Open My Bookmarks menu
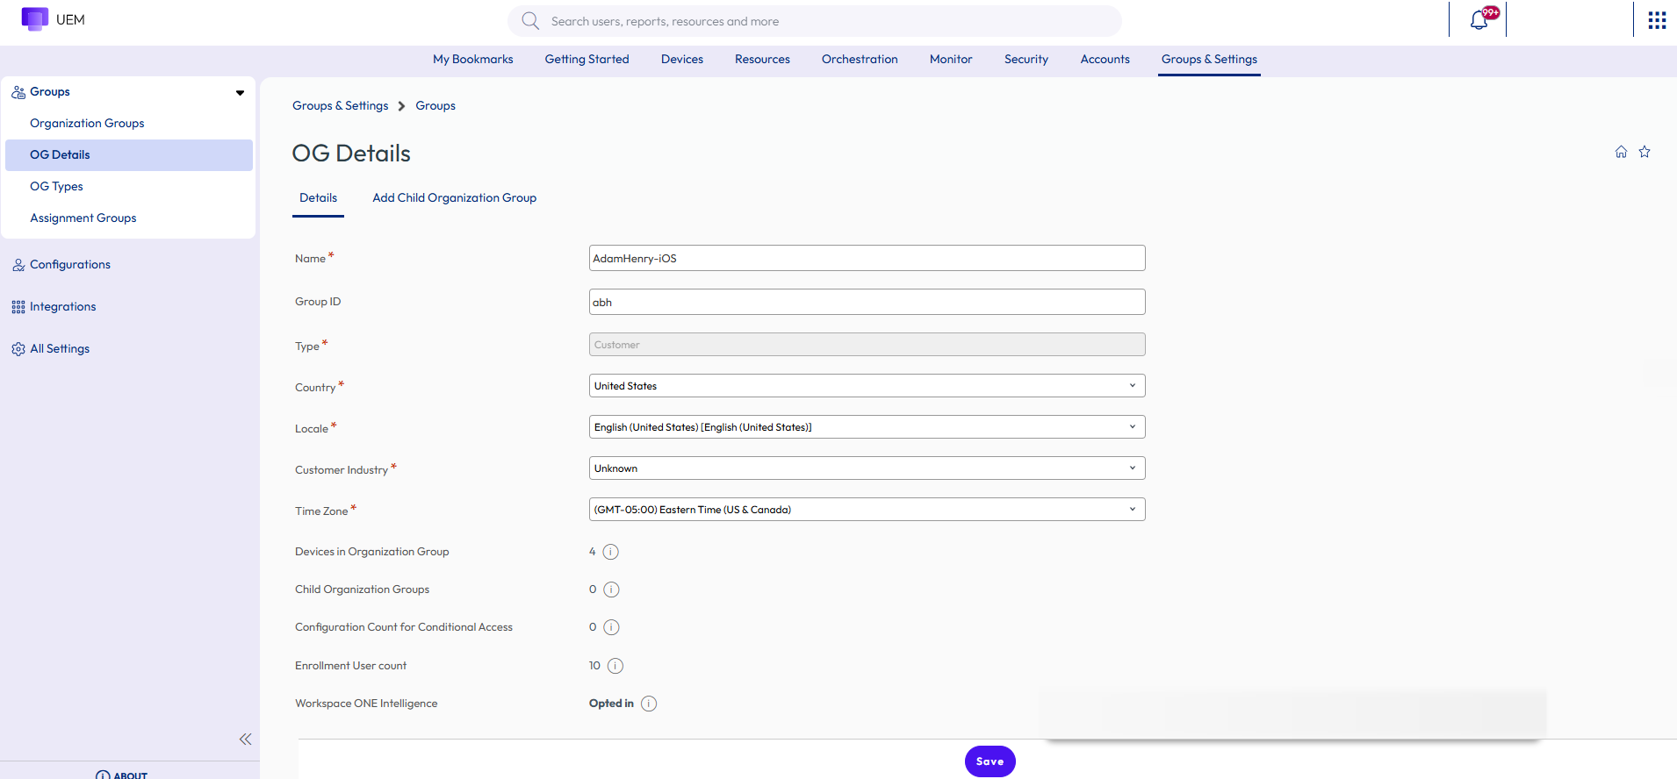 pyautogui.click(x=472, y=60)
